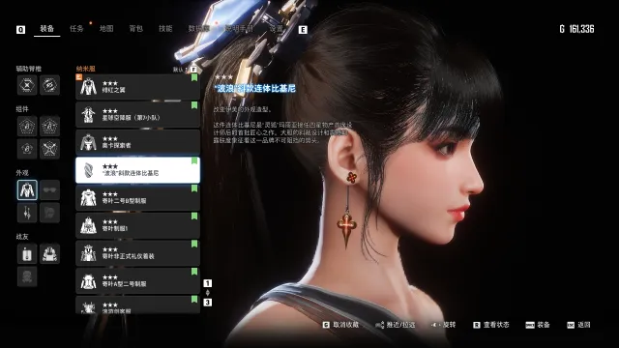
Task: Click 返回 to go back
Action: (x=578, y=325)
